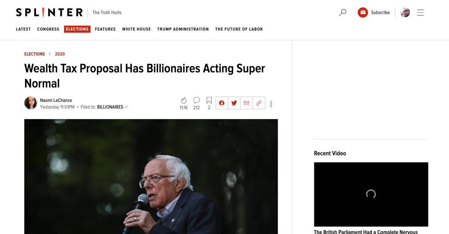Open the comments speech bubble icon
This screenshot has width=449, height=234.
[x=196, y=100]
